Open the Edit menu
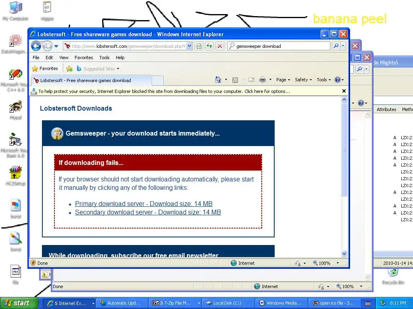 coord(49,58)
